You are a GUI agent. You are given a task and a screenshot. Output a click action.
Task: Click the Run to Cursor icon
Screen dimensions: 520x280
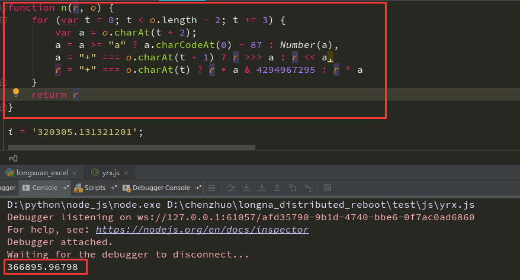coord(307,188)
